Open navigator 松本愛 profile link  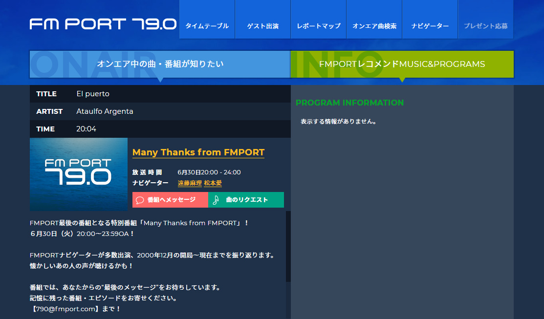(x=213, y=183)
